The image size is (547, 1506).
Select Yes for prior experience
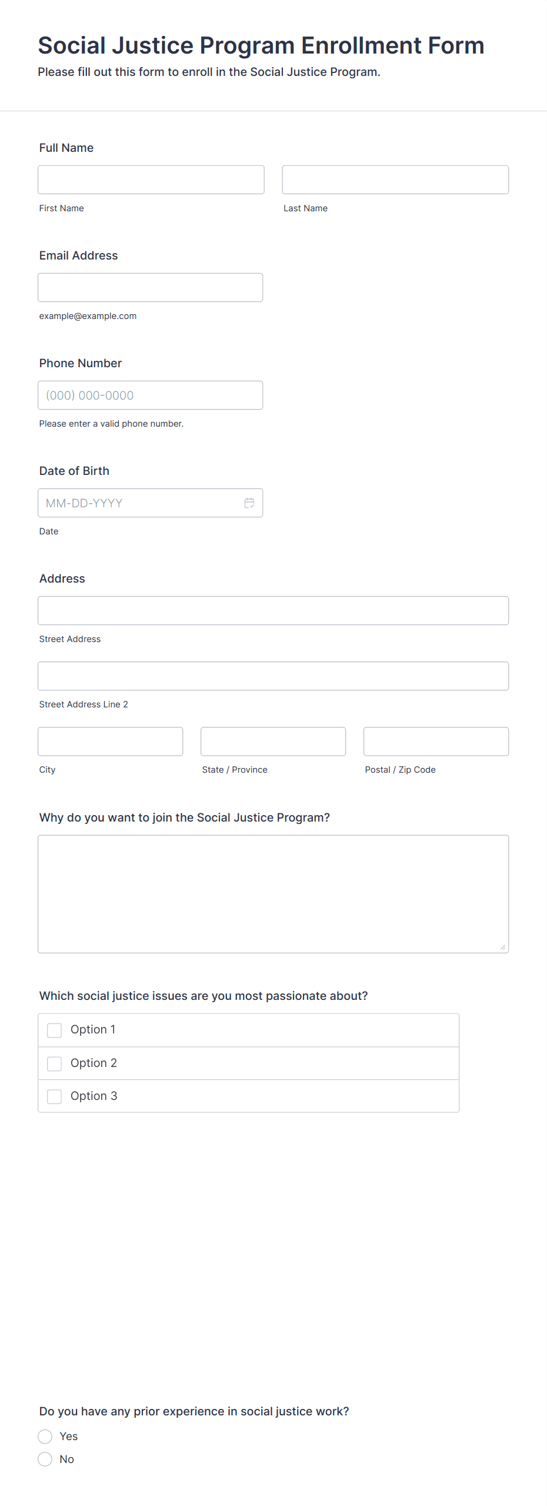coord(45,1436)
